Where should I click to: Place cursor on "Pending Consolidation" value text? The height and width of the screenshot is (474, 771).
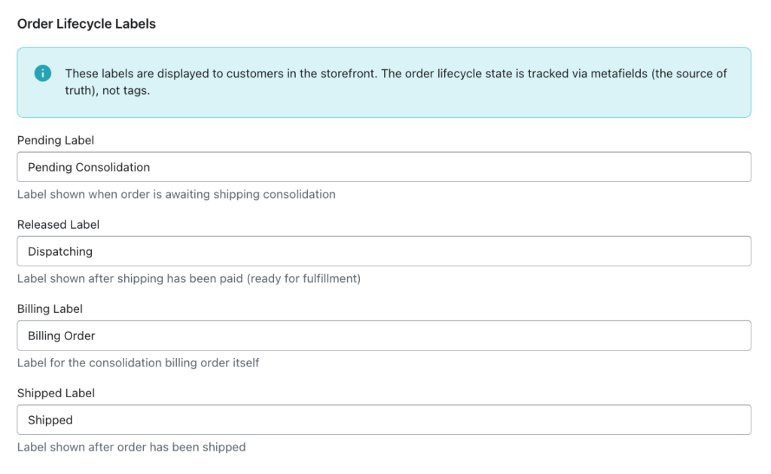point(89,167)
